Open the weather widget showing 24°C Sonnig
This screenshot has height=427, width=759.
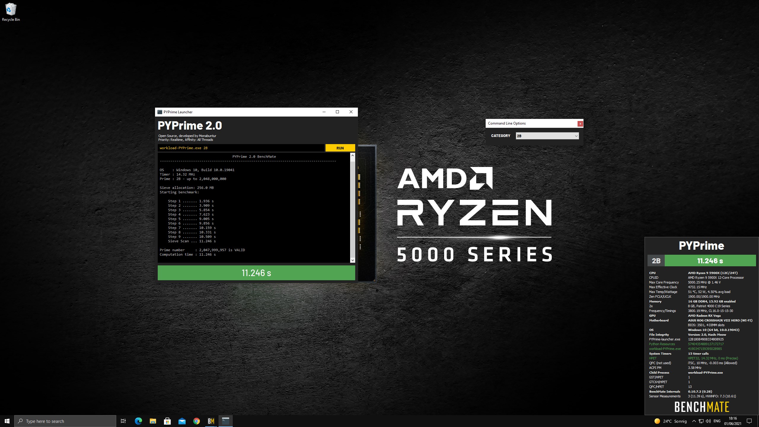coord(670,421)
